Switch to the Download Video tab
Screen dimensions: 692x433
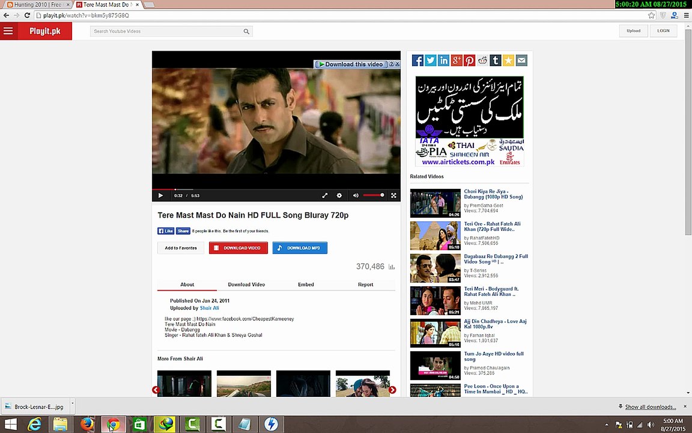pos(246,284)
